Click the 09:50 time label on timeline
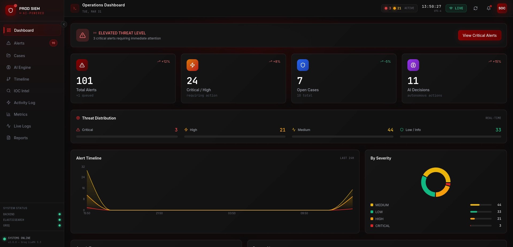 click(304, 213)
